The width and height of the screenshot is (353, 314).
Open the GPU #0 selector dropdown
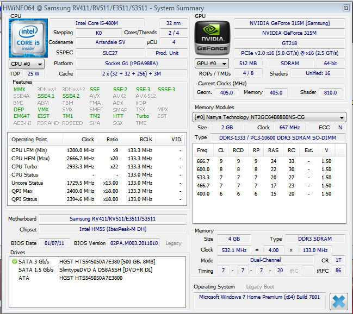click(212, 64)
